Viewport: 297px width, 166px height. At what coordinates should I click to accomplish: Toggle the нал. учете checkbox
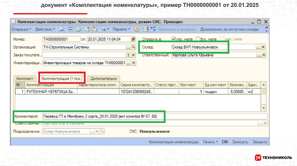(222, 39)
